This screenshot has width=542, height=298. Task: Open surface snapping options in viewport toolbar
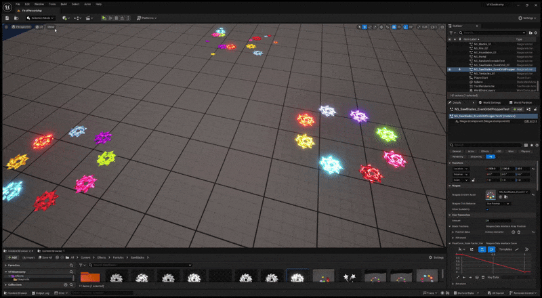point(388,27)
